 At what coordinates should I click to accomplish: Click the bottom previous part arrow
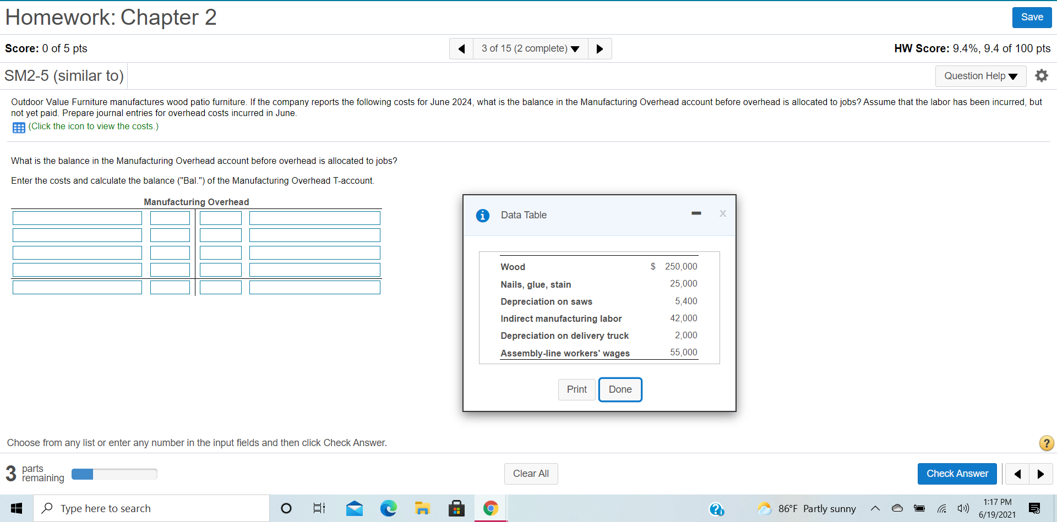tap(1017, 474)
